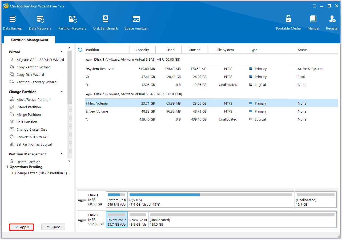342x240 pixels.
Task: Undo the last pending operation
Action: 53,227
